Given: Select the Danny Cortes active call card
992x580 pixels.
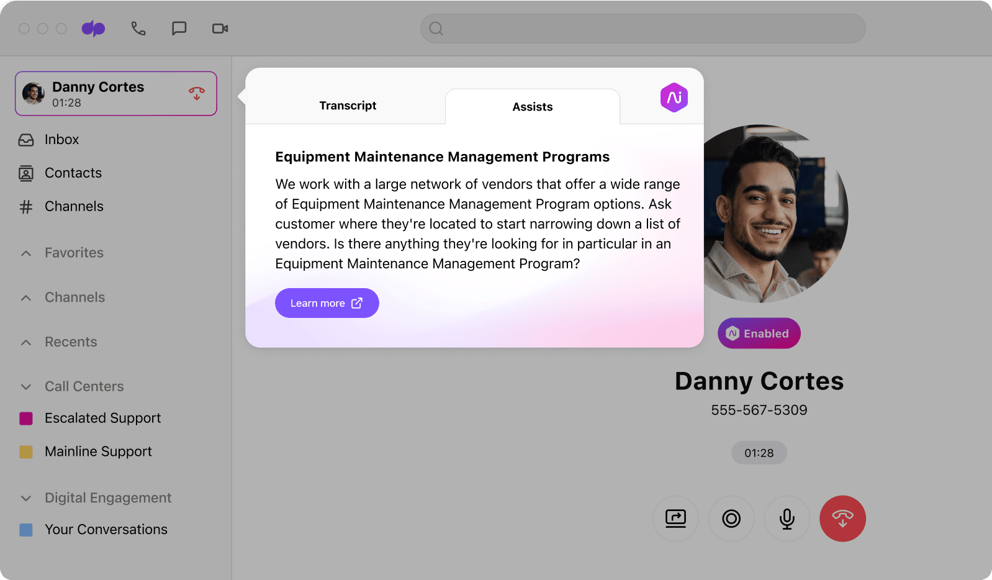Looking at the screenshot, I should (116, 94).
